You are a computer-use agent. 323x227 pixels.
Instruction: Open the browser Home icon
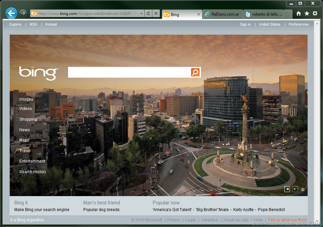coord(299,14)
